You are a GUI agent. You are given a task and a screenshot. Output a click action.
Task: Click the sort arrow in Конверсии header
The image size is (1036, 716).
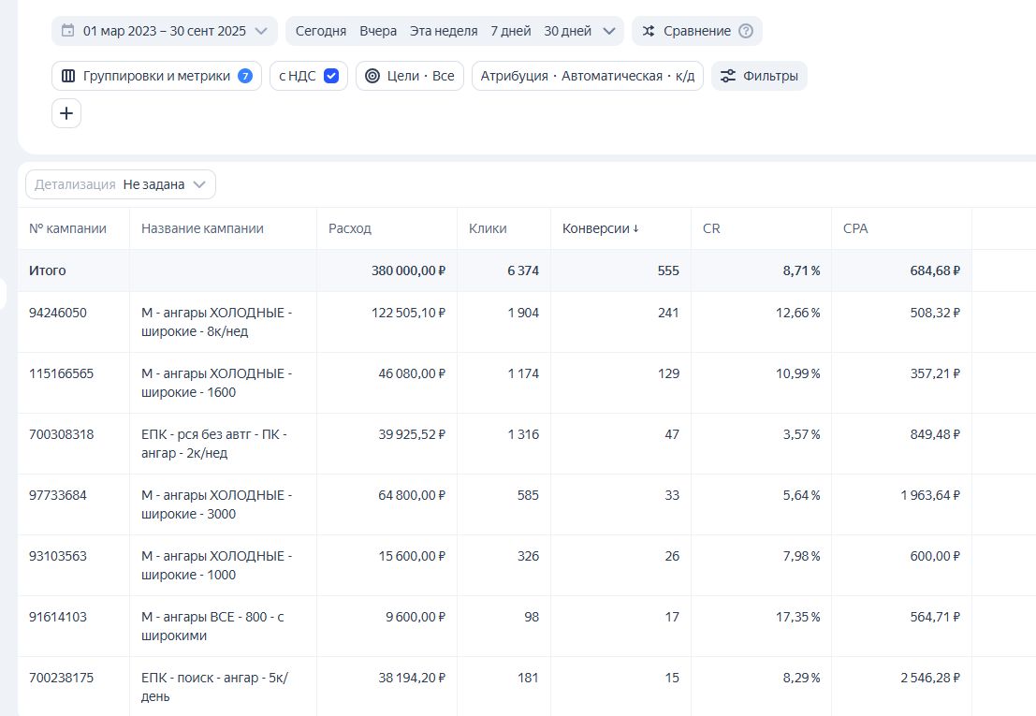coord(636,228)
